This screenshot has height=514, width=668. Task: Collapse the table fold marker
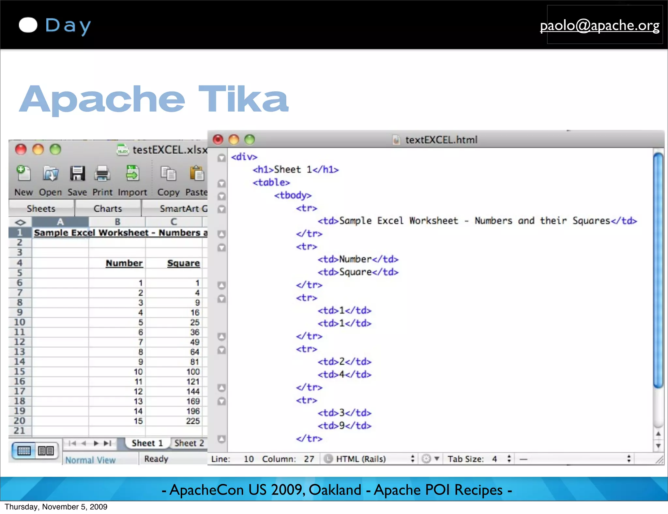221,183
